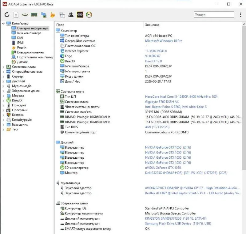Image resolution: width=246 pixels, height=234 pixels.
Task: Launch the flame stability test icon
Action: click(x=53, y=15)
